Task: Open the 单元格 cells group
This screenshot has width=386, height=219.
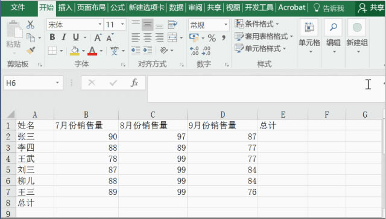Action: pyautogui.click(x=309, y=37)
